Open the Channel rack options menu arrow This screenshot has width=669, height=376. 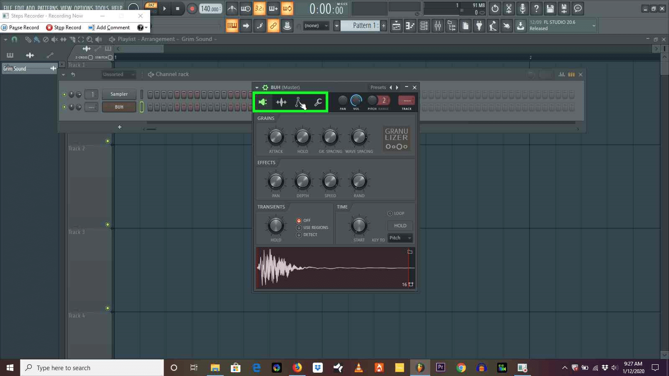(63, 74)
